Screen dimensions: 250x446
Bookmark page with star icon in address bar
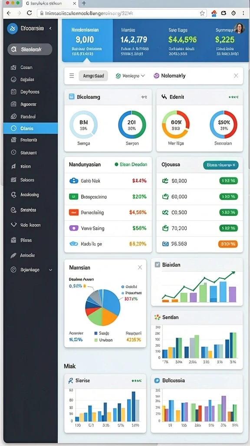(x=202, y=13)
